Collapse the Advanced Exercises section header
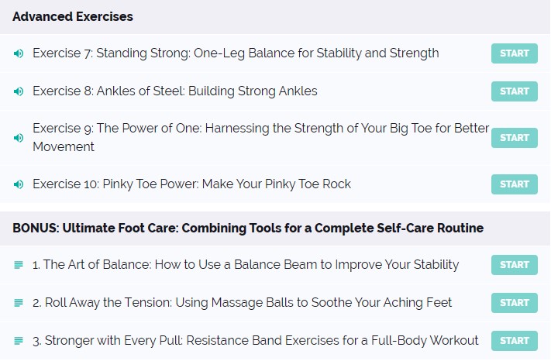This screenshot has height=361, width=551. click(x=275, y=17)
